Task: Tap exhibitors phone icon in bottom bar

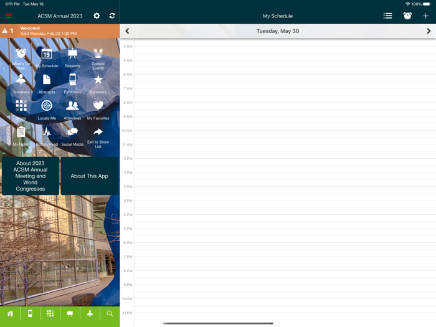Action: click(30, 314)
